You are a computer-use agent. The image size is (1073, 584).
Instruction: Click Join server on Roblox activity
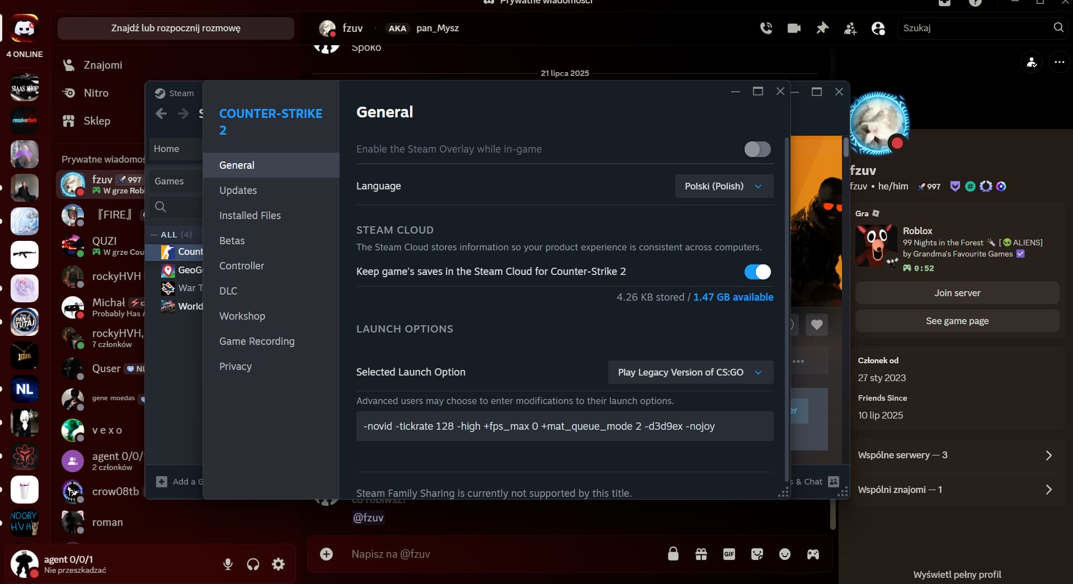957,293
